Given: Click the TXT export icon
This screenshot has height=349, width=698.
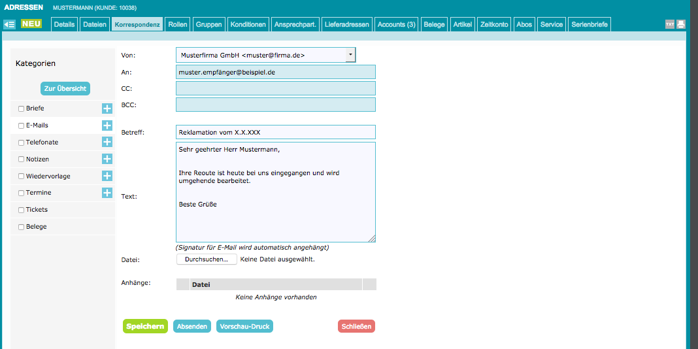Looking at the screenshot, I should click(x=670, y=24).
